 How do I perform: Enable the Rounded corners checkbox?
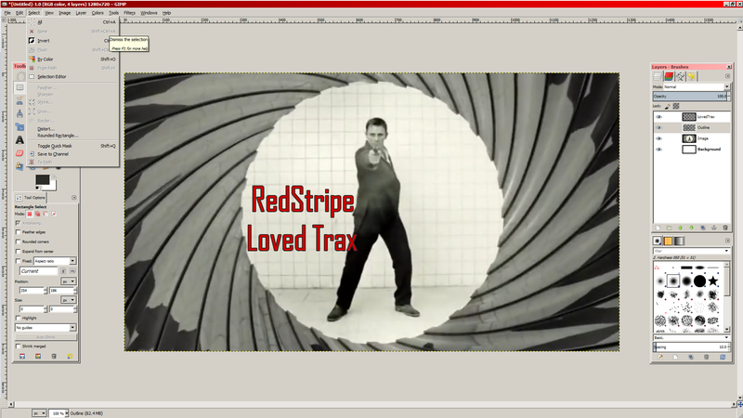[x=19, y=242]
